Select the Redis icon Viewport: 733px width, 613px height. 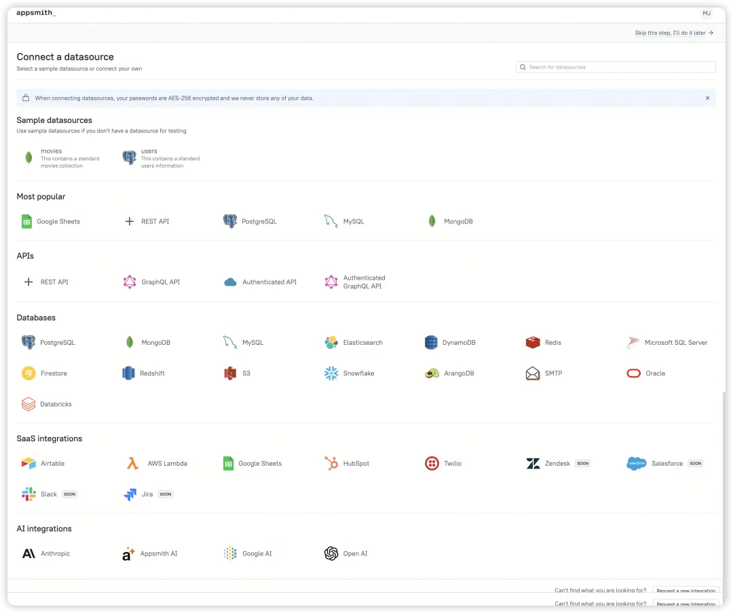click(533, 342)
